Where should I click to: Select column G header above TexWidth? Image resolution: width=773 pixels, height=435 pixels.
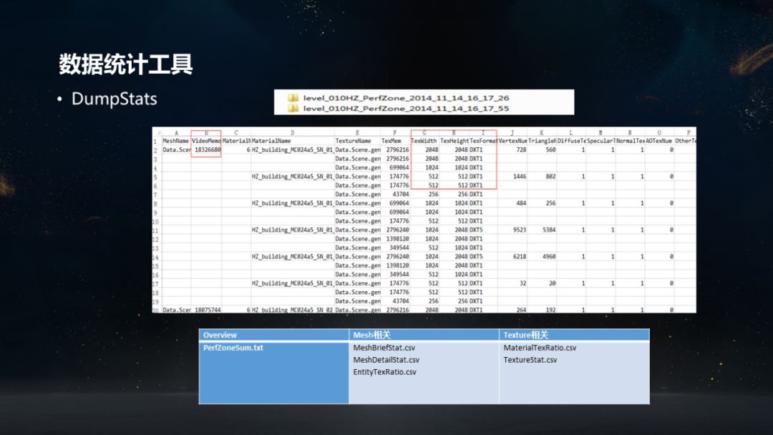pos(425,132)
